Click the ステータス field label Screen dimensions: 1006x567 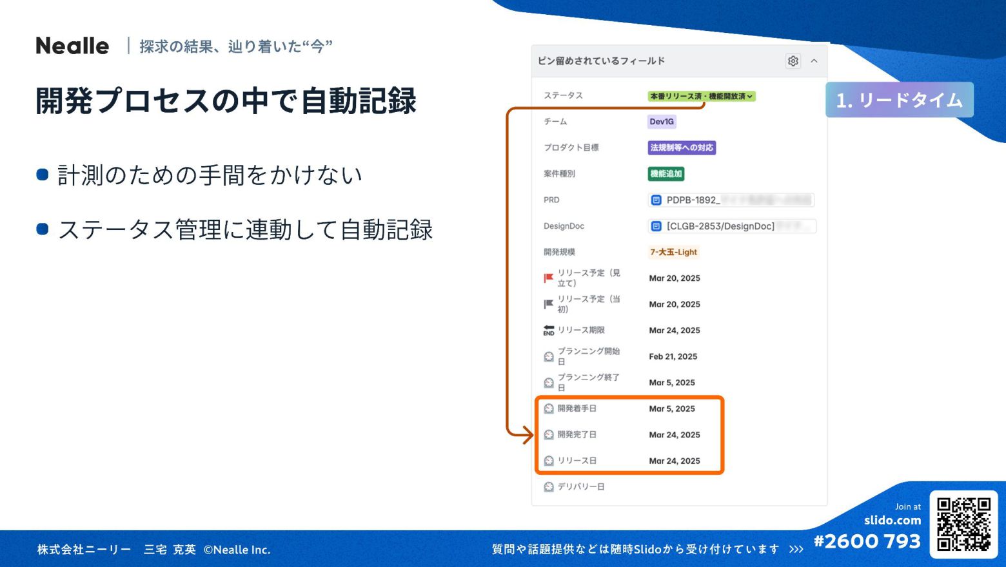pyautogui.click(x=563, y=95)
